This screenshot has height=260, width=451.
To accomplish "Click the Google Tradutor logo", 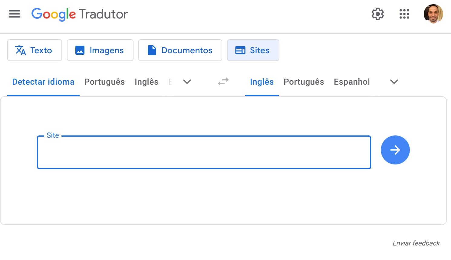I will click(80, 14).
